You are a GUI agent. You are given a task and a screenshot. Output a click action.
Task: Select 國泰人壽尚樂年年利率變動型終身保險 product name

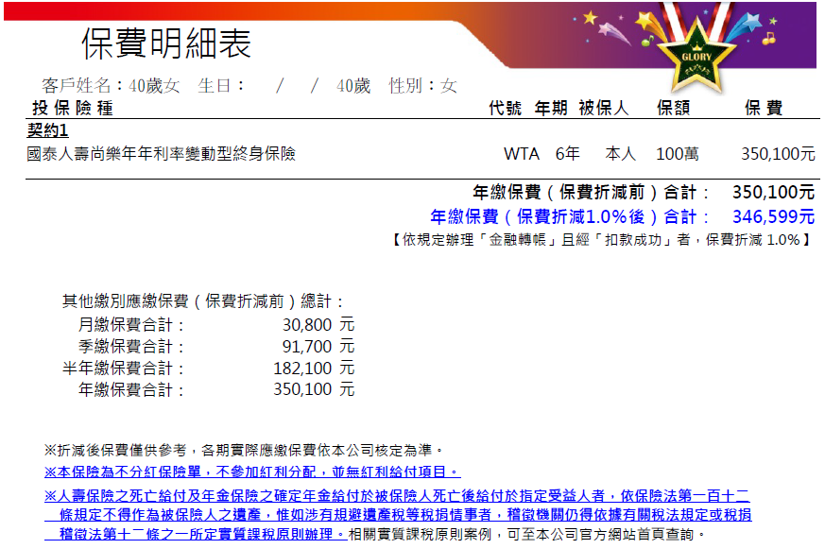161,154
